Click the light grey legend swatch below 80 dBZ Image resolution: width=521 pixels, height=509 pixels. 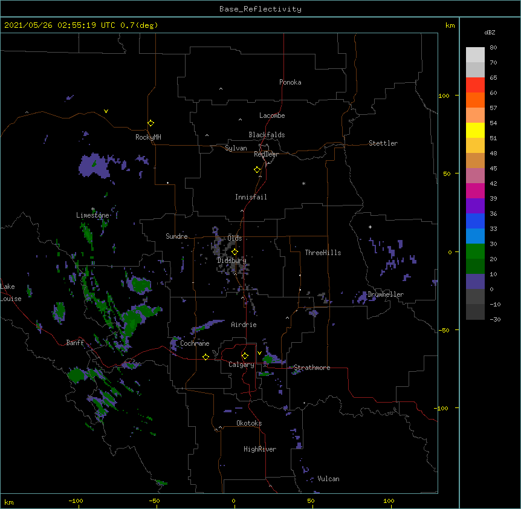click(x=475, y=55)
